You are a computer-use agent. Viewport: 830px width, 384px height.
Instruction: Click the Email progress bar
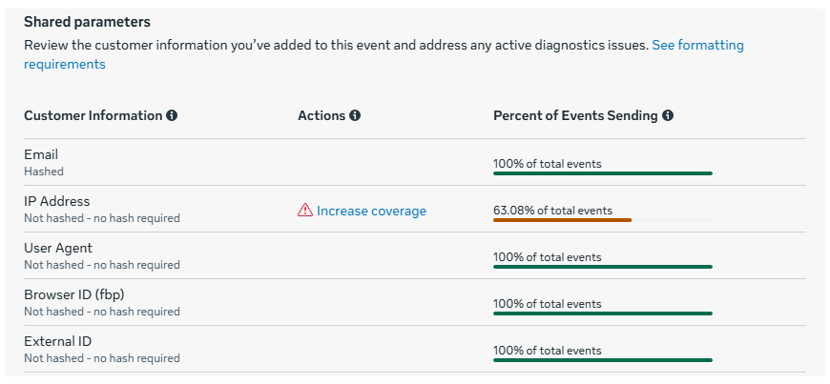[x=602, y=173]
